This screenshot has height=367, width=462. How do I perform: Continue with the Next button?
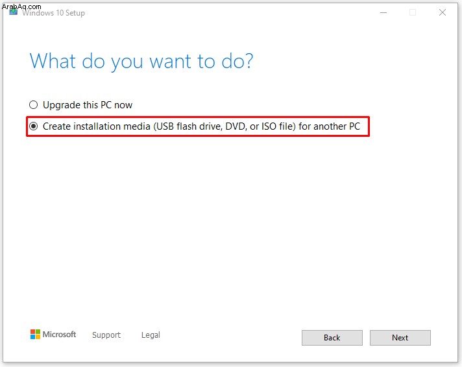[400, 338]
